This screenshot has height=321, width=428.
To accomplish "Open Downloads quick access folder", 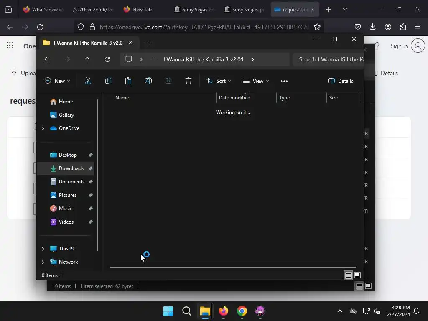I will 66,168.
